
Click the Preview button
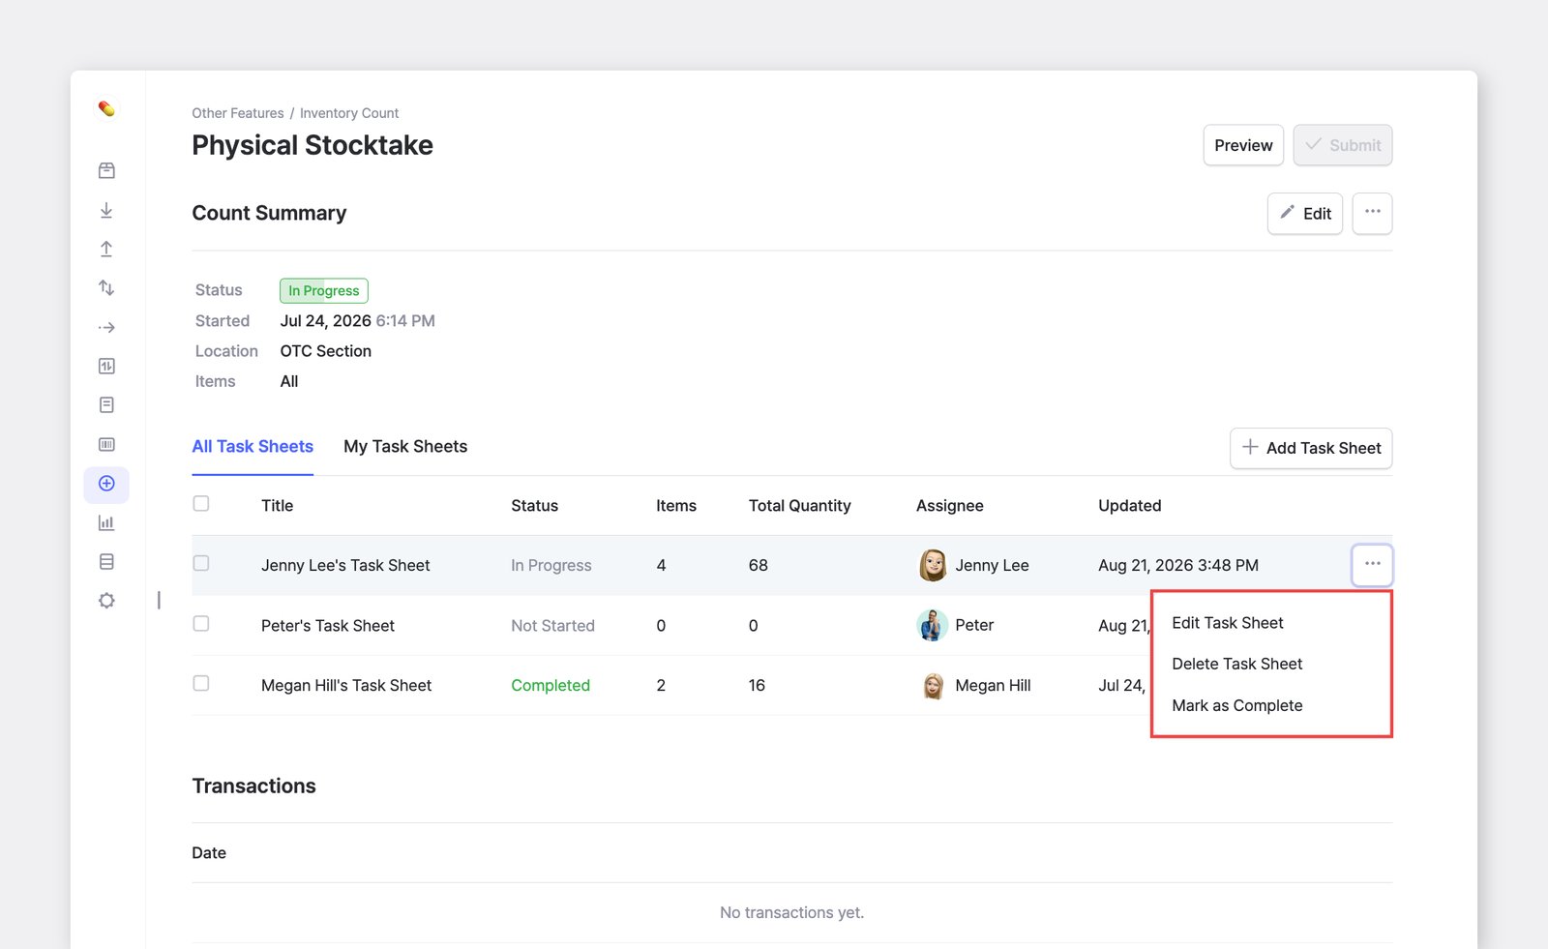coord(1243,145)
